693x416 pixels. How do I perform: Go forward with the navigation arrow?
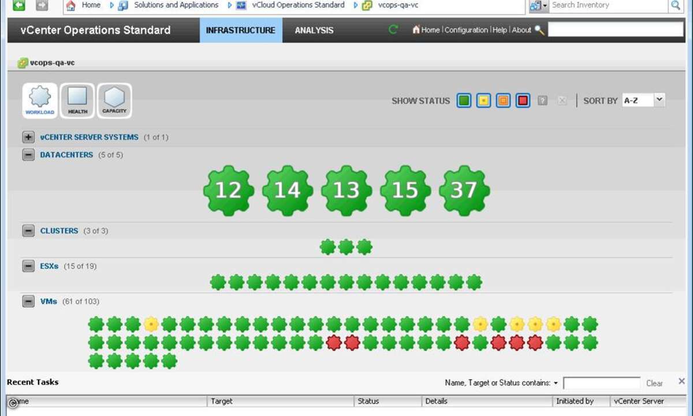click(x=42, y=5)
